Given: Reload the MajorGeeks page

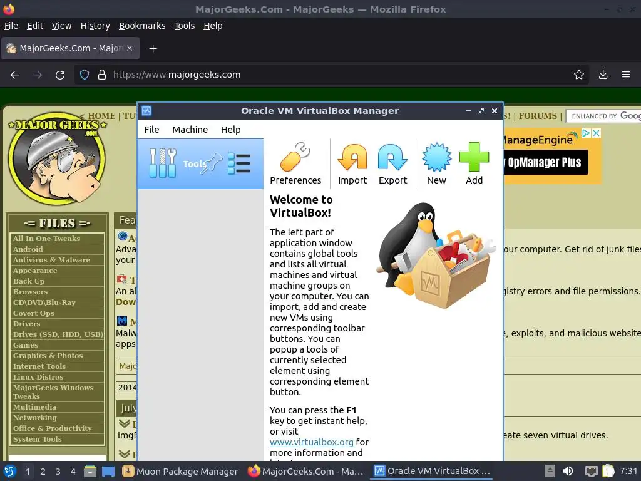Looking at the screenshot, I should coord(60,75).
